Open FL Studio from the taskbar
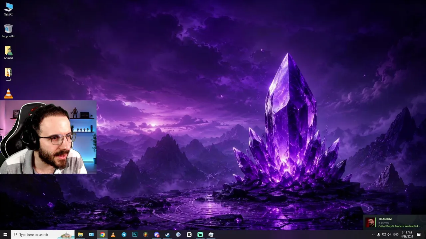 pos(145,235)
